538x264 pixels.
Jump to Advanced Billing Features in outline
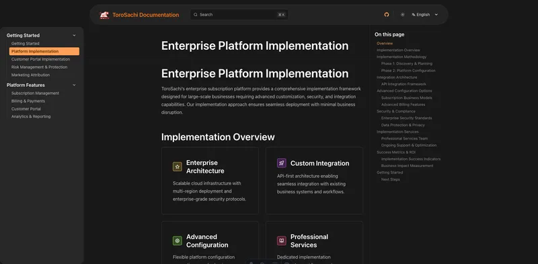[403, 104]
